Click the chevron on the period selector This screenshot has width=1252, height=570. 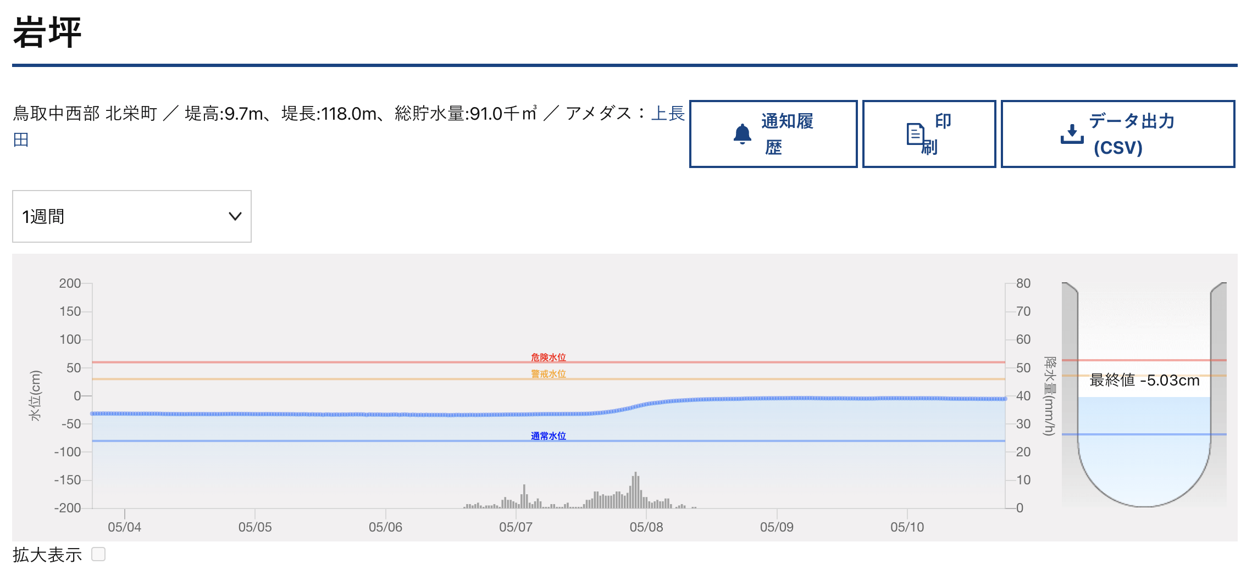(x=234, y=216)
